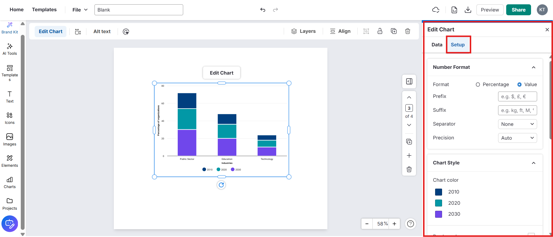Open the Precision dropdown
553x237 pixels.
[517, 138]
